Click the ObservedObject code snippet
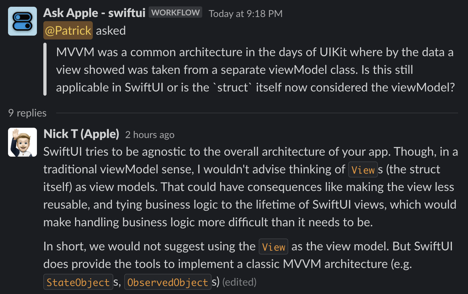This screenshot has width=468, height=294. 168,282
